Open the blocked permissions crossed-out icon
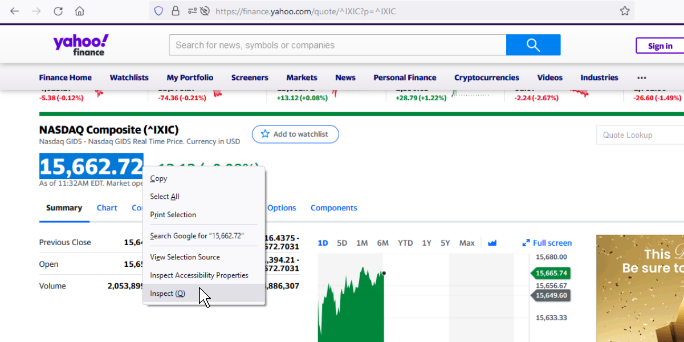 tap(204, 11)
